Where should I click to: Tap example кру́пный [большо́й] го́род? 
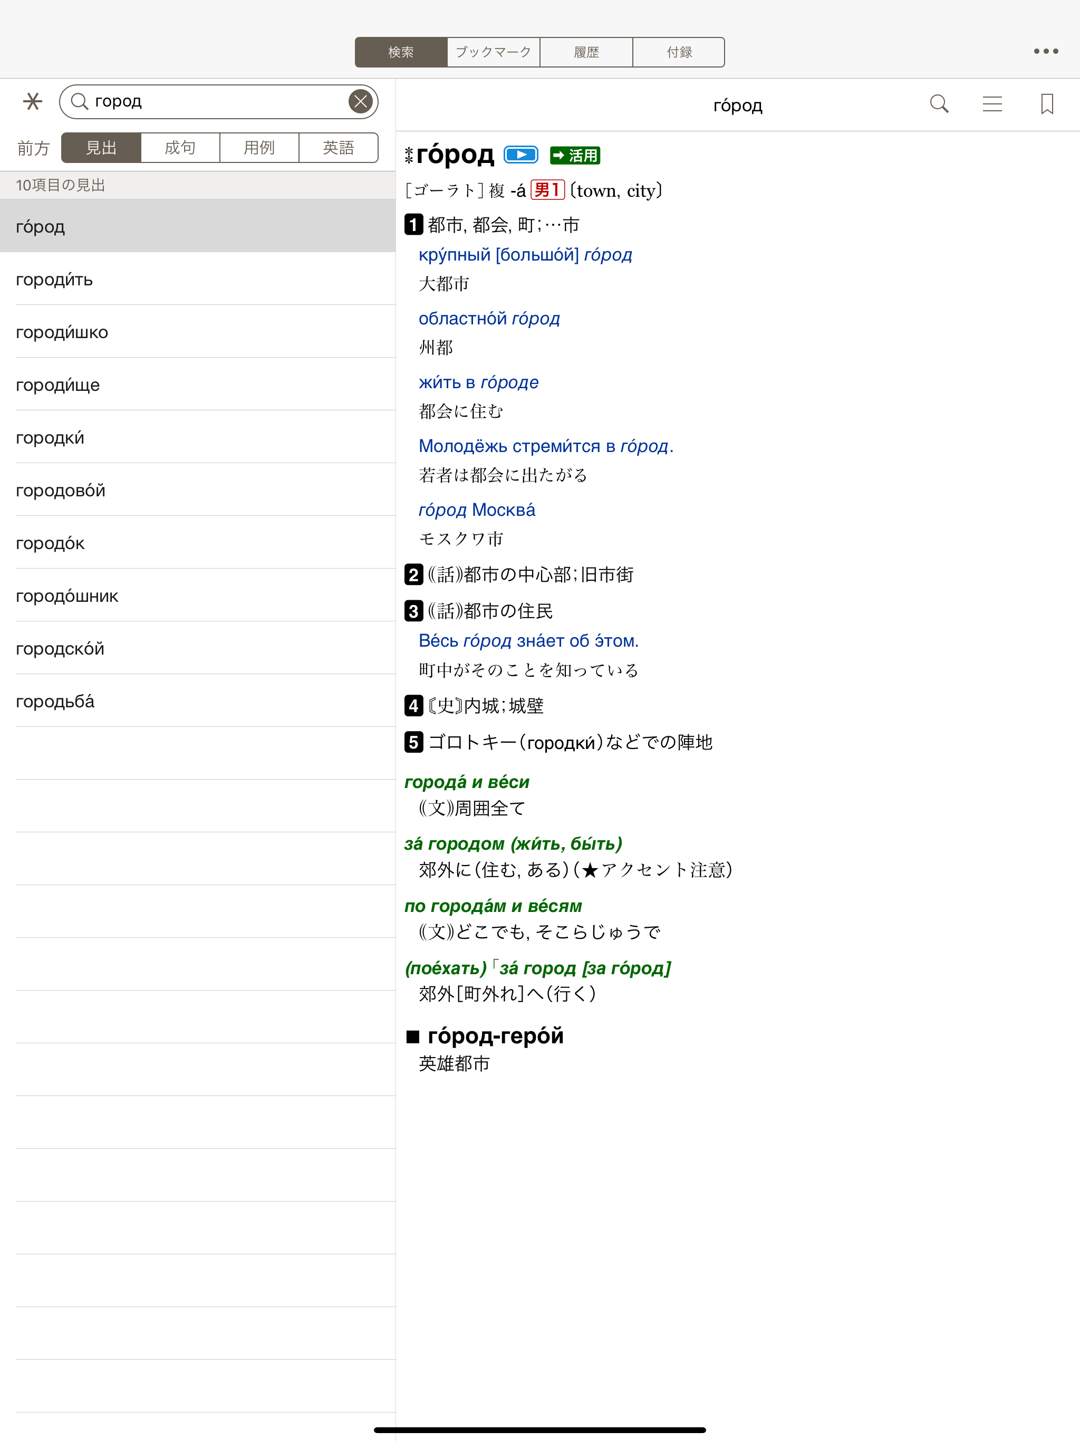tap(525, 255)
